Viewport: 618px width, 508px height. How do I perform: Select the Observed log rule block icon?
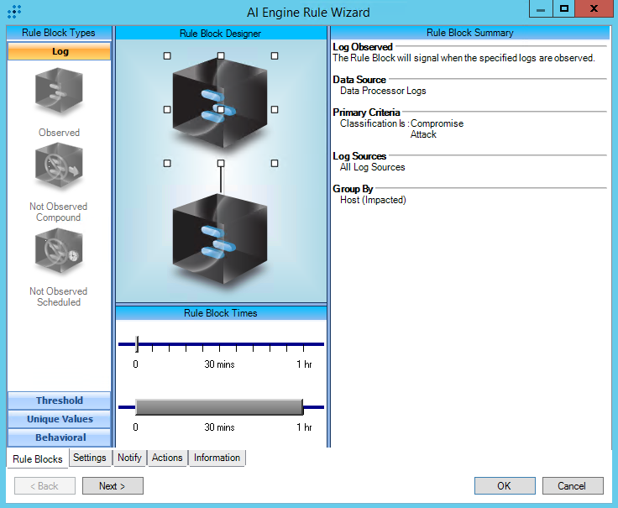point(59,92)
